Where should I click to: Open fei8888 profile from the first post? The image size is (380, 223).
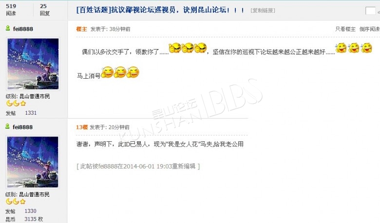[23, 29]
